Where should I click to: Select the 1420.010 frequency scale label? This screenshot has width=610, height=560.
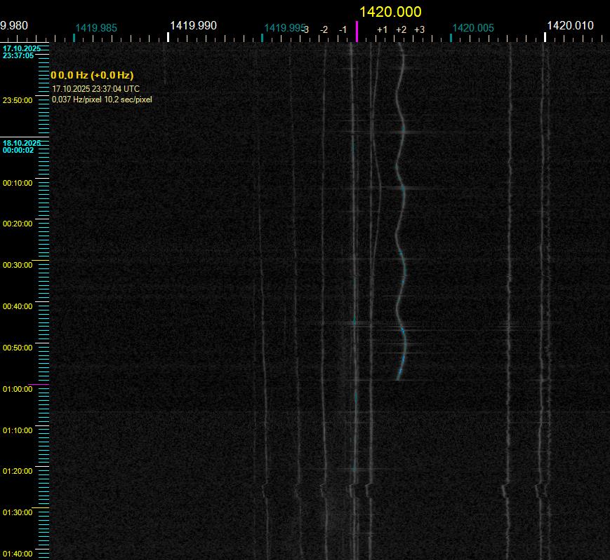pyautogui.click(x=570, y=26)
